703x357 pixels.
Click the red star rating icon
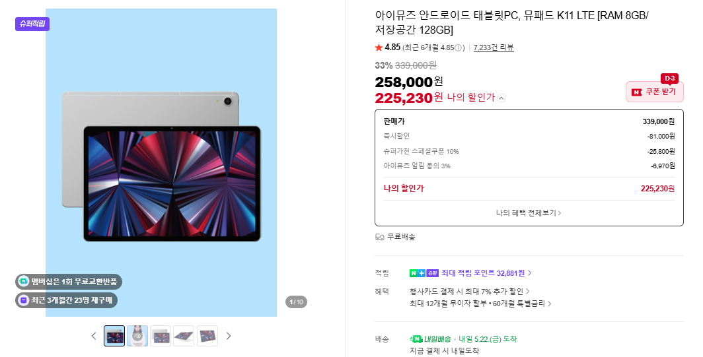379,48
